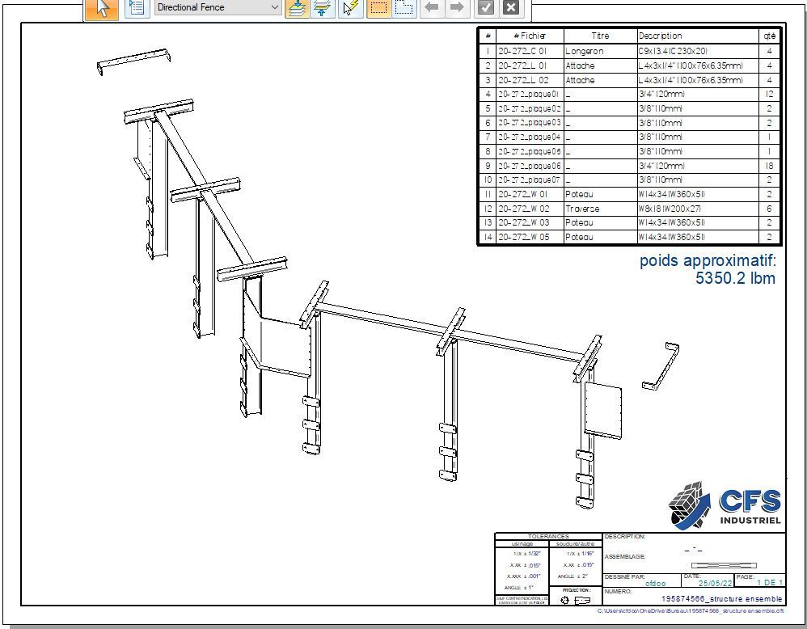The height and width of the screenshot is (629, 807).
Task: Click the X Cancel button in toolbar
Action: (510, 8)
